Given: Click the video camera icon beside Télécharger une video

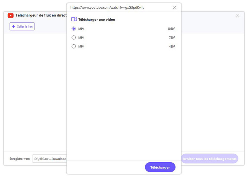Looking at the screenshot, I should click(74, 19).
